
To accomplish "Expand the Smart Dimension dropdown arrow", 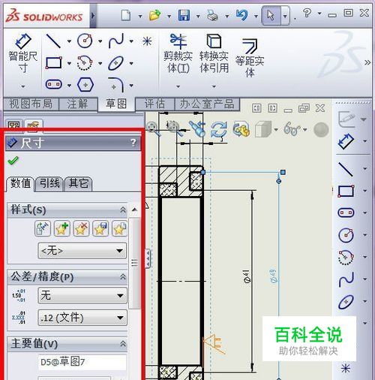I will 23,86.
